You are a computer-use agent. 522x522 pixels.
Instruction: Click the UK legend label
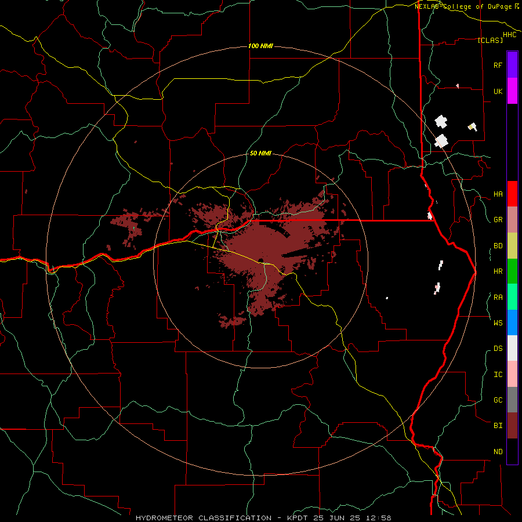(x=498, y=91)
